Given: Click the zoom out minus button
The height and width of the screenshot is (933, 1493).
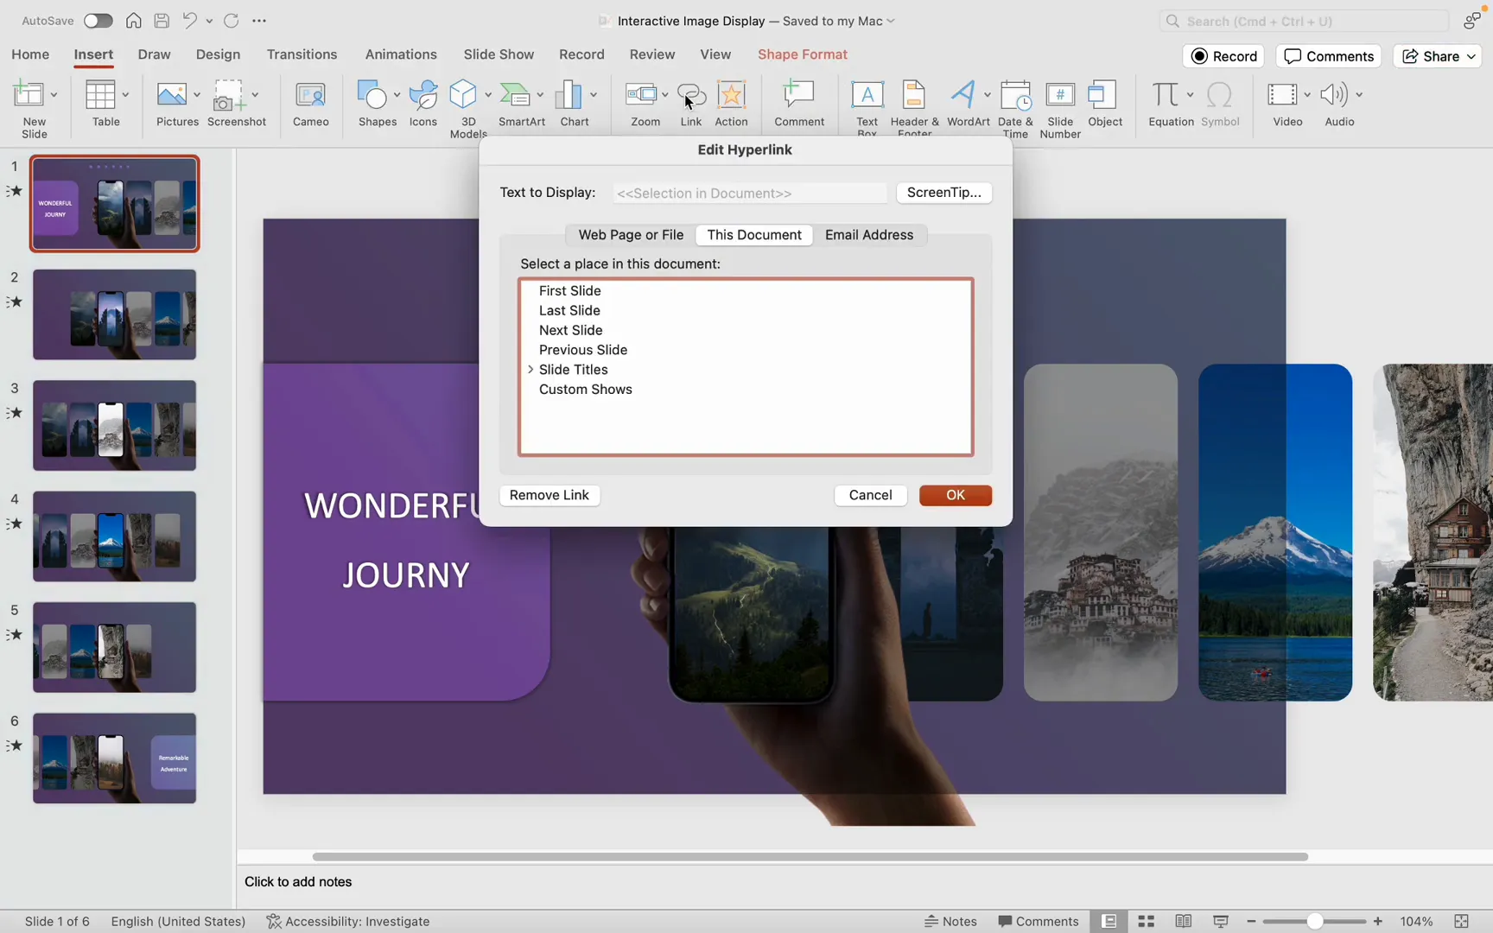Looking at the screenshot, I should click(1251, 922).
